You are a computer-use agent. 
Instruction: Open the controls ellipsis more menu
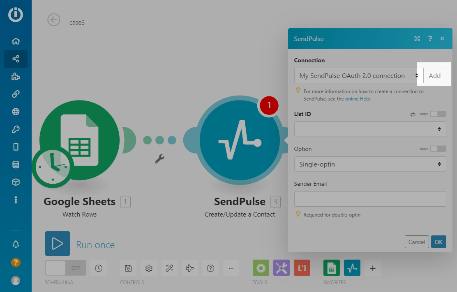point(231,268)
